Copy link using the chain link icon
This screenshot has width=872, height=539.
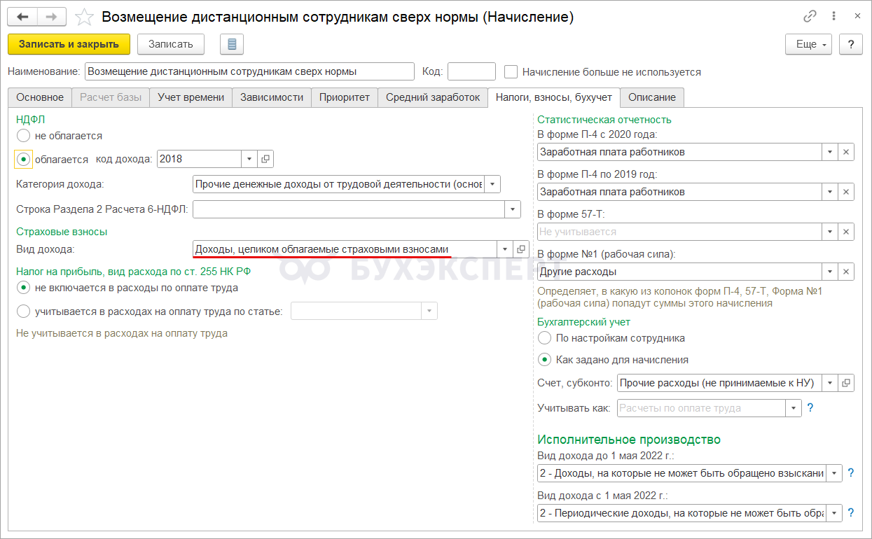pyautogui.click(x=810, y=16)
